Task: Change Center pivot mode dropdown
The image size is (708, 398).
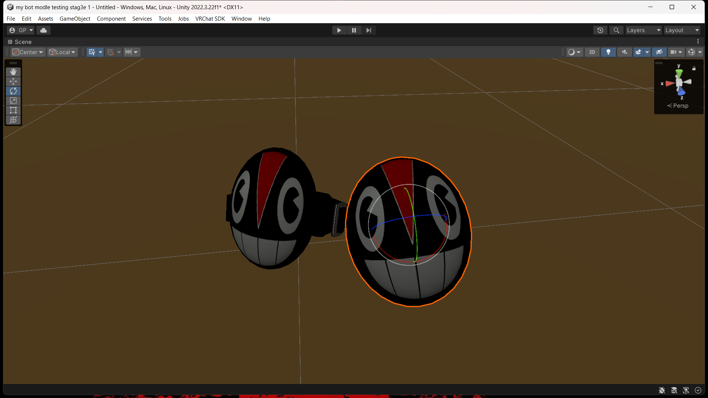Action: pos(28,52)
